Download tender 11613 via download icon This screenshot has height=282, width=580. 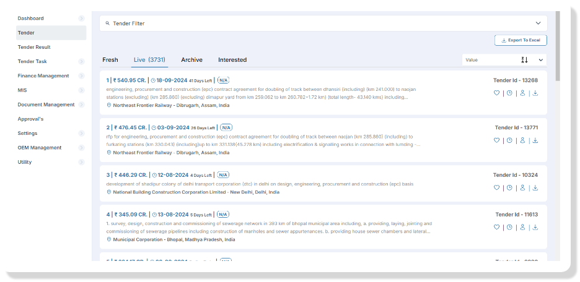coord(535,227)
